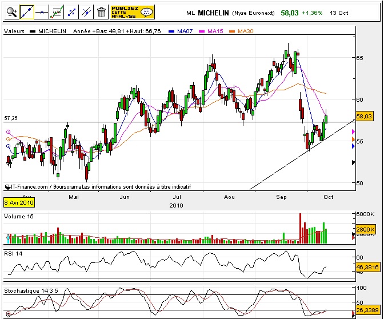Click the MA30 legend label
384x319 pixels.
click(x=245, y=31)
